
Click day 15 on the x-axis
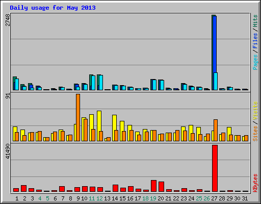tap(122, 198)
